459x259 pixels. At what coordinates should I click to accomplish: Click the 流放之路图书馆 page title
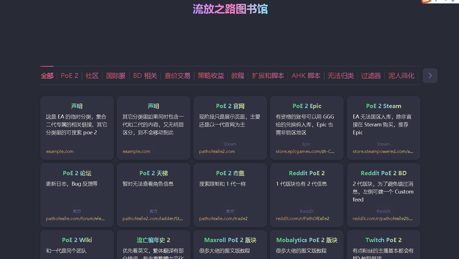tap(230, 9)
